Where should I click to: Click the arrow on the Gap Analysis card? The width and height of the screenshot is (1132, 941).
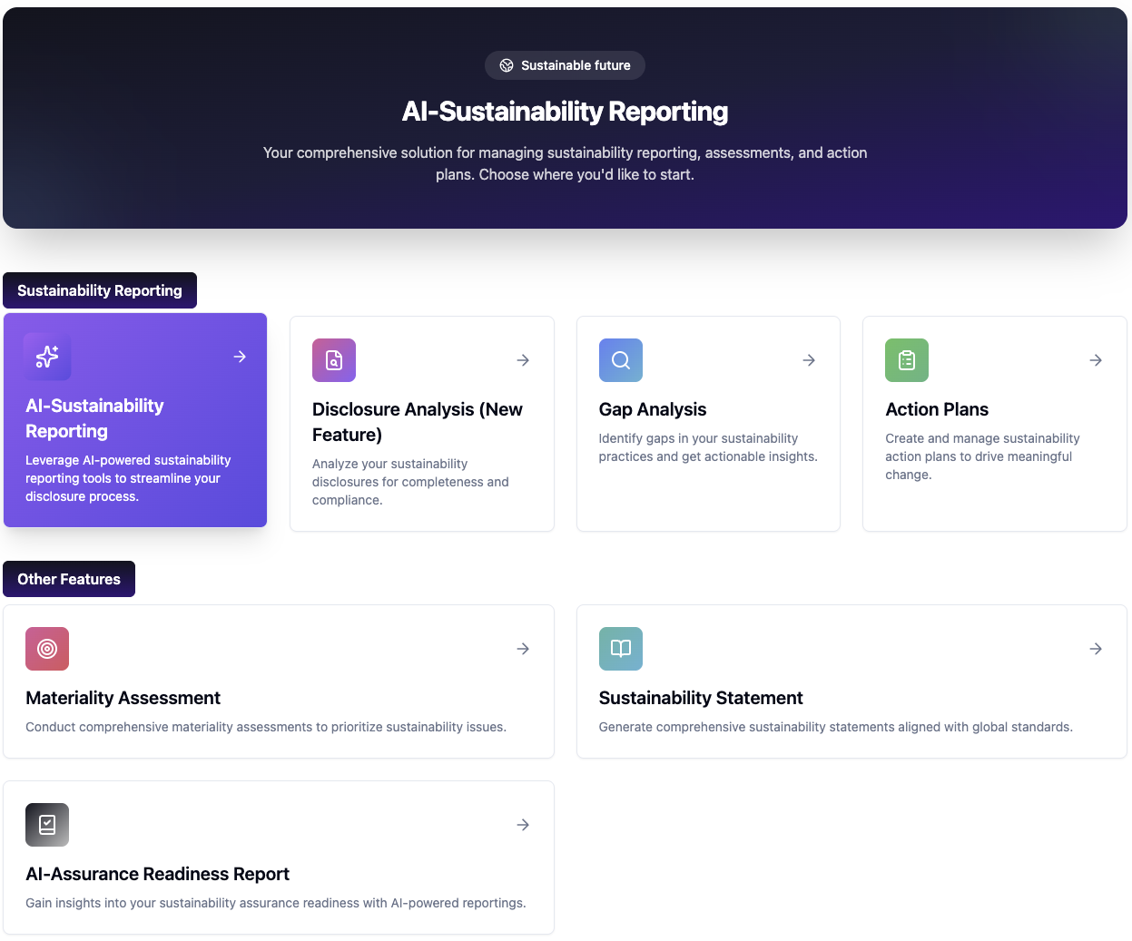[x=809, y=360]
